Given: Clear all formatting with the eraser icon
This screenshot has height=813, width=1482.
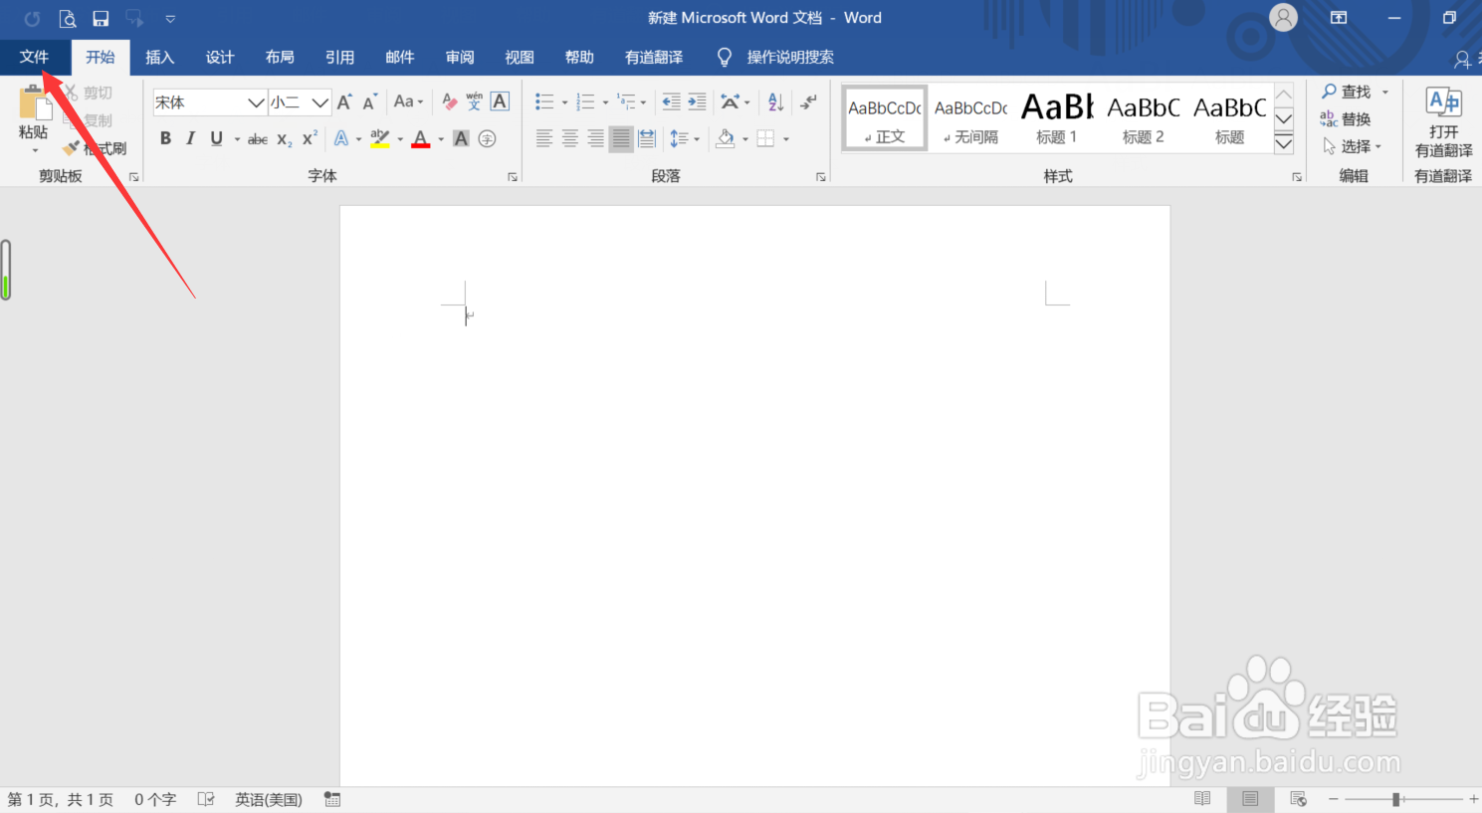Looking at the screenshot, I should tap(450, 102).
